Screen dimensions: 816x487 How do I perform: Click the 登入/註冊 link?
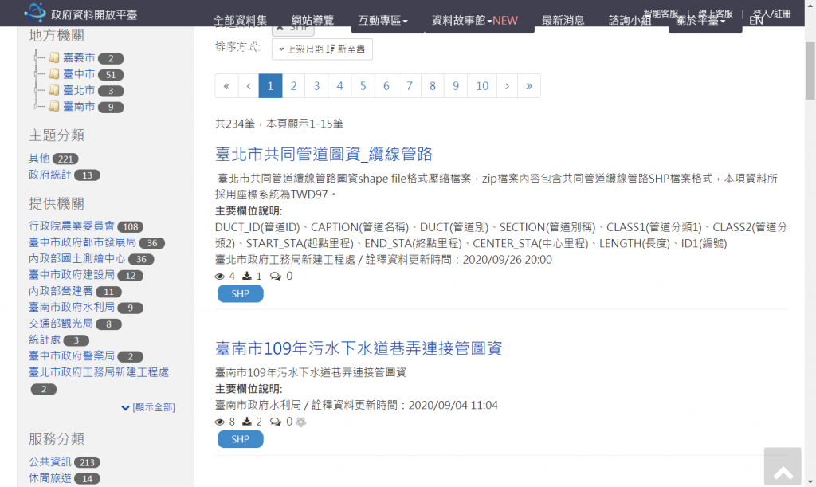click(x=772, y=13)
